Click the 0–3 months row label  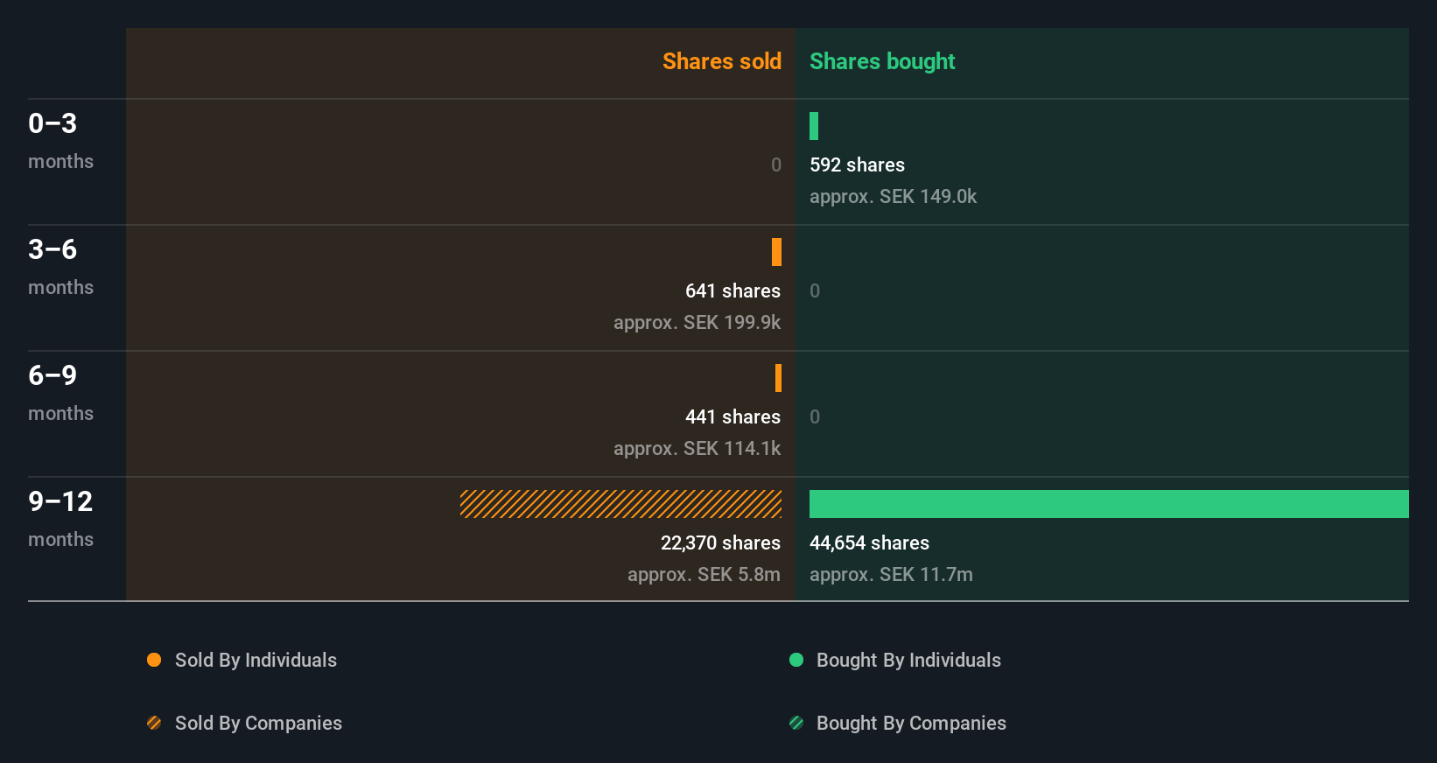click(60, 140)
